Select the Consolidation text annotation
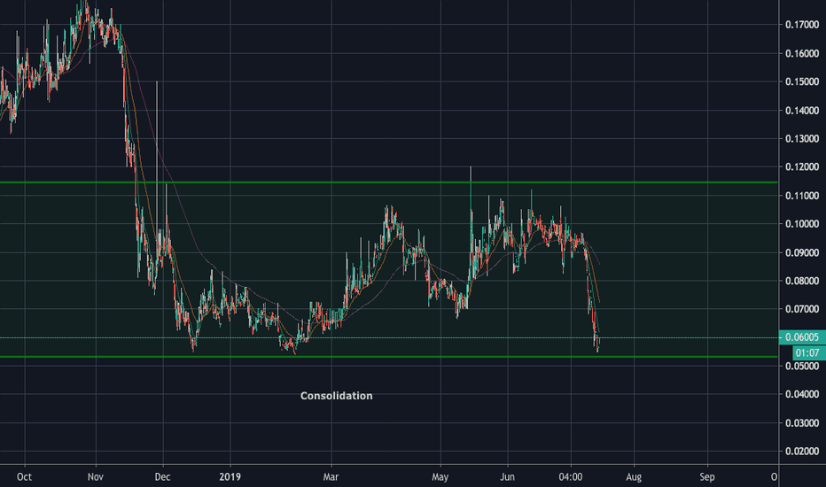Viewport: 826px width, 487px height. [x=336, y=396]
